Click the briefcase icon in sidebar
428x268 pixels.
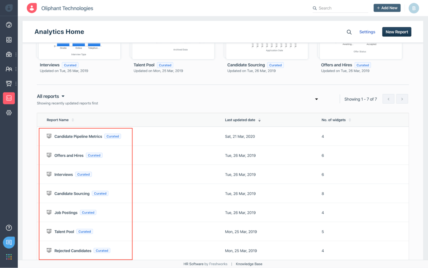(9, 54)
